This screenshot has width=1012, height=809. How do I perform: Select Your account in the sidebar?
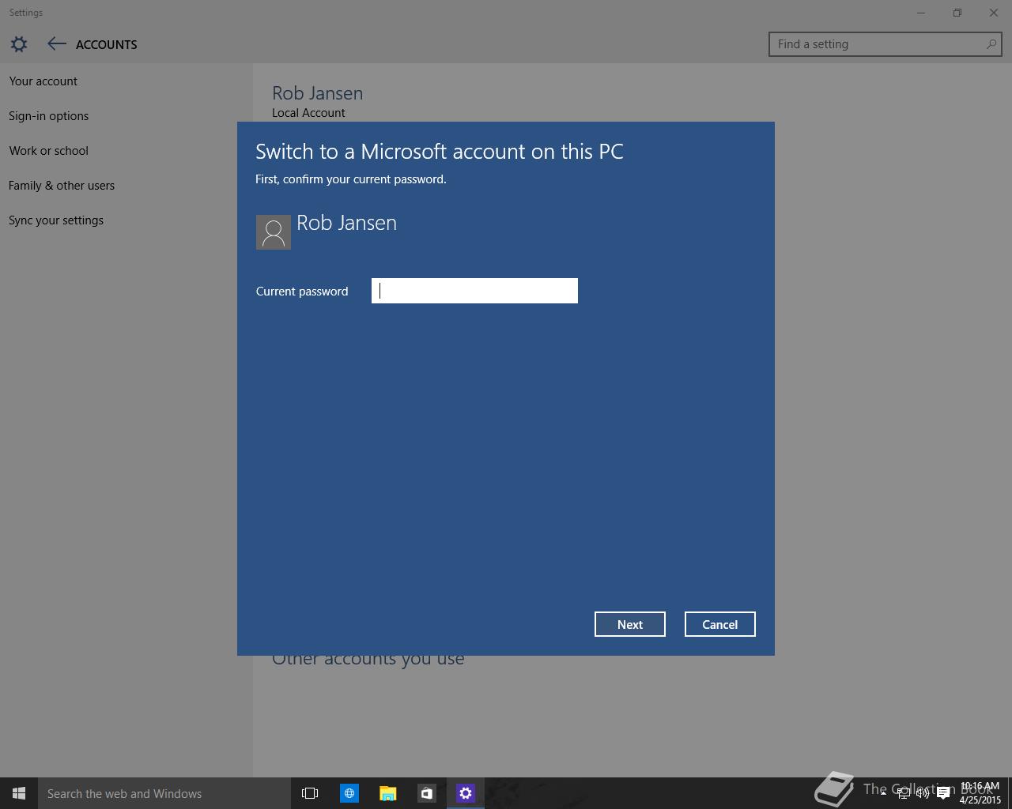(43, 81)
